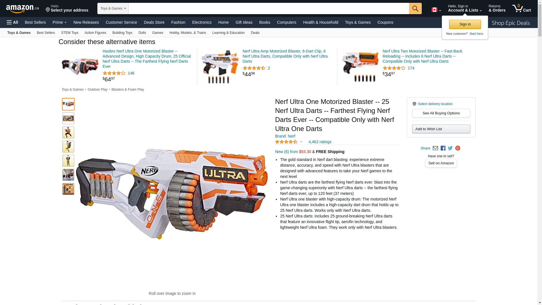The image size is (542, 305).
Task: Click the search magnifier button
Action: tap(415, 8)
